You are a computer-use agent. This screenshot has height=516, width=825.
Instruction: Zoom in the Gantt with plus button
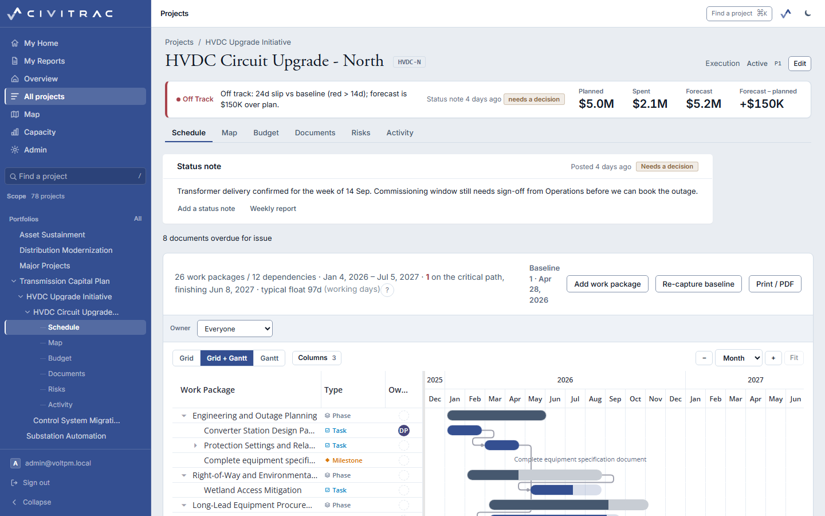click(x=773, y=358)
